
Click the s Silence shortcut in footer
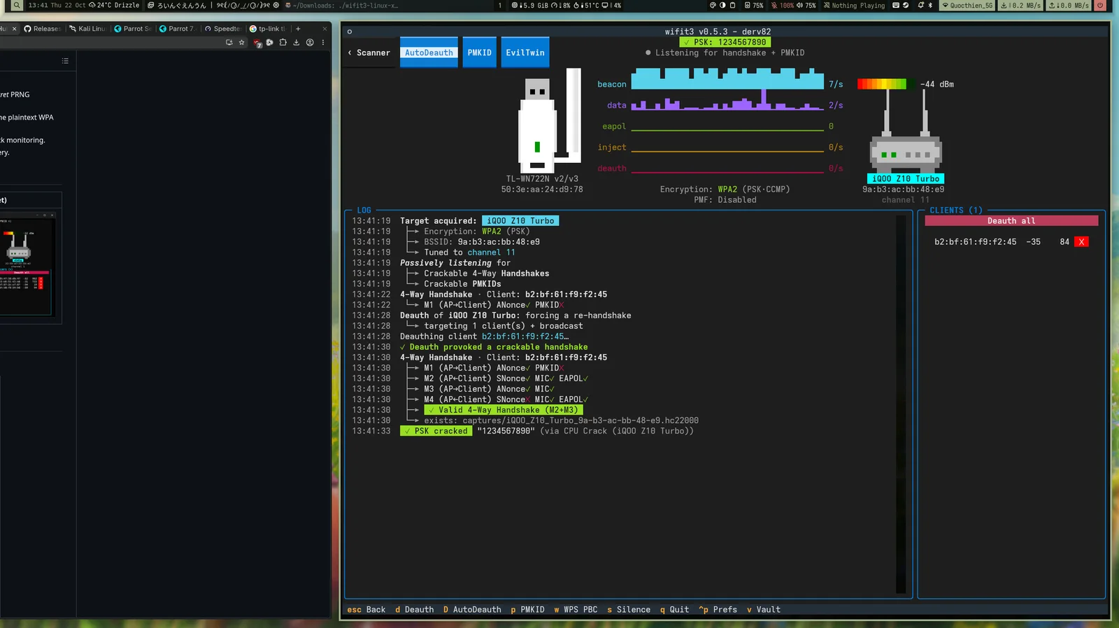[x=629, y=610]
